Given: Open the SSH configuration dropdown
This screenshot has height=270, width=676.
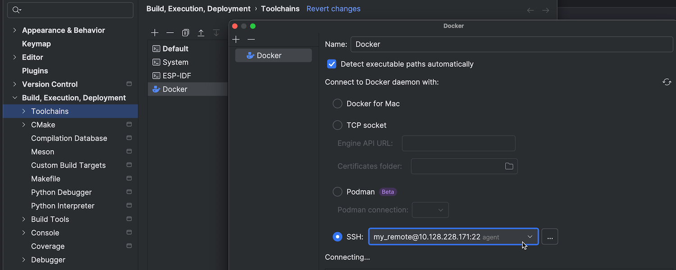Looking at the screenshot, I should pos(530,237).
